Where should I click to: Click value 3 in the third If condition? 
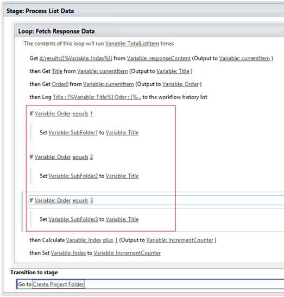tap(91, 200)
